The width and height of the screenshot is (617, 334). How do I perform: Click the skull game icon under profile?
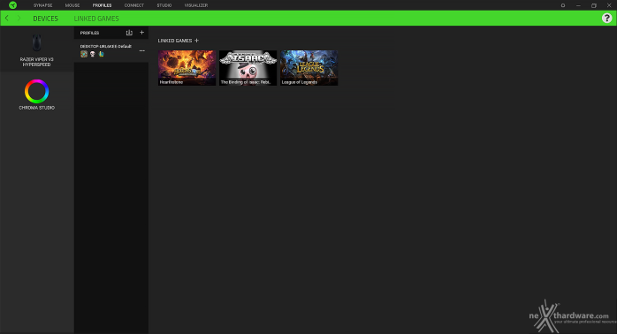coord(93,54)
